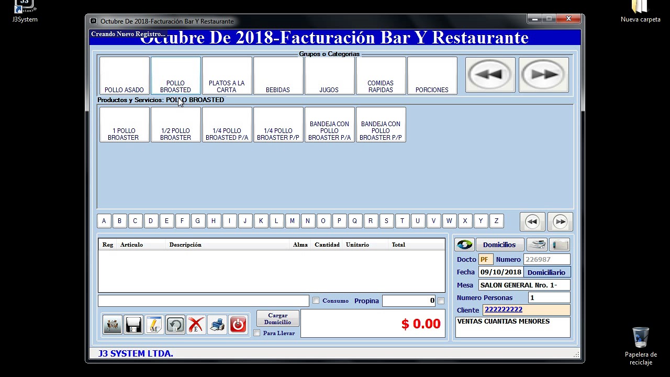Viewport: 670px width, 377px height.
Task: Click the Cliente 222222222 link
Action: [x=504, y=309]
